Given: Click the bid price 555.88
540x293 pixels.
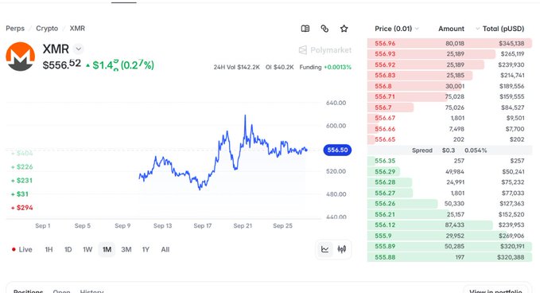Looking at the screenshot, I should coord(385,257).
